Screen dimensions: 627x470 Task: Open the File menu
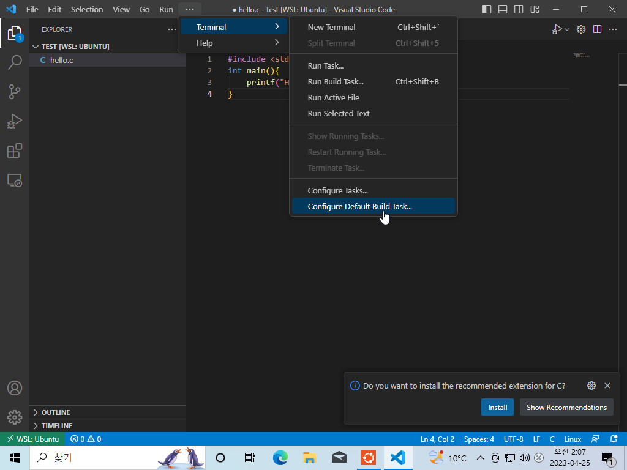click(32, 9)
